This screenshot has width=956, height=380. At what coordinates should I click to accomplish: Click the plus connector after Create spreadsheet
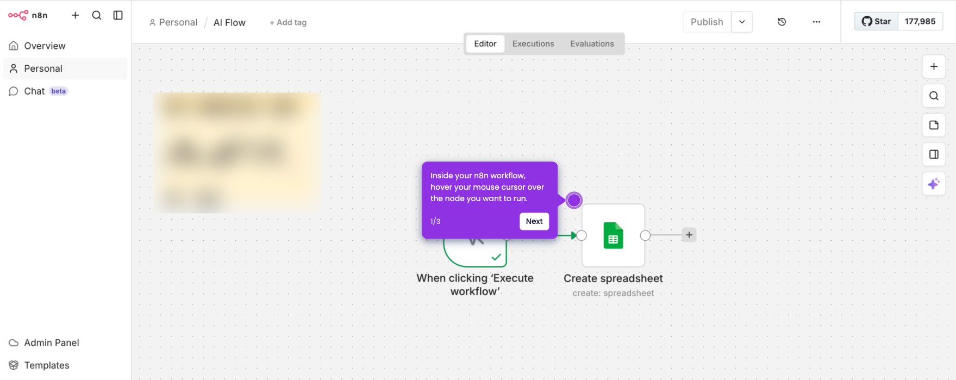click(689, 235)
